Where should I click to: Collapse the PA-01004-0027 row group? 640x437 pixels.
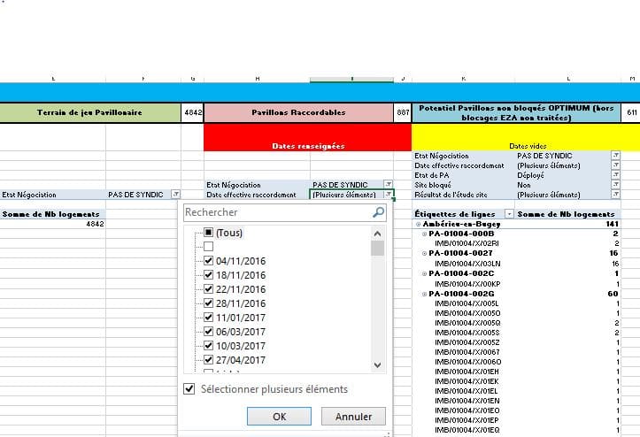click(x=425, y=253)
